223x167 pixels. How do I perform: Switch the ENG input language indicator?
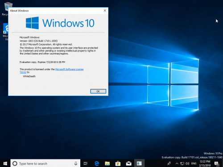(x=194, y=163)
